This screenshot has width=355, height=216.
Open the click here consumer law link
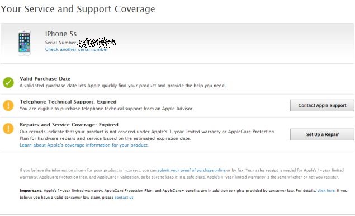click(x=326, y=191)
